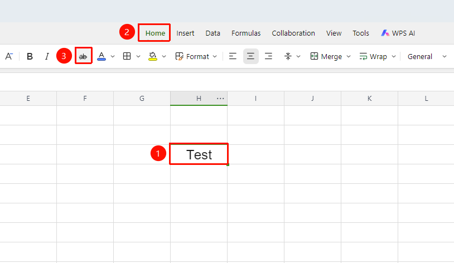
Task: Open the borders dropdown arrow
Action: (138, 56)
